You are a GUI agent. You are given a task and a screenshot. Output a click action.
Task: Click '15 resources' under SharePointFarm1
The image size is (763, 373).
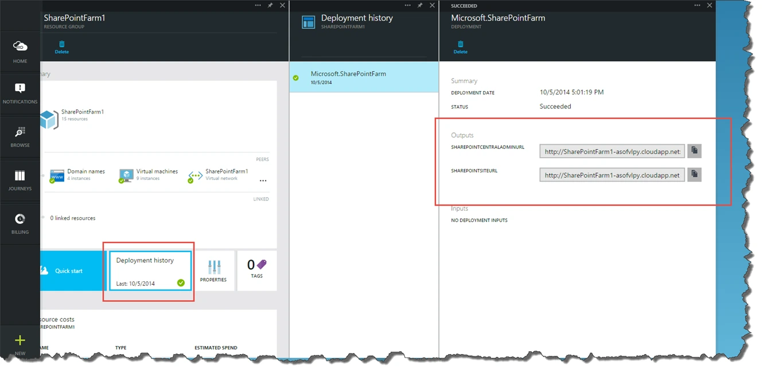pos(75,119)
